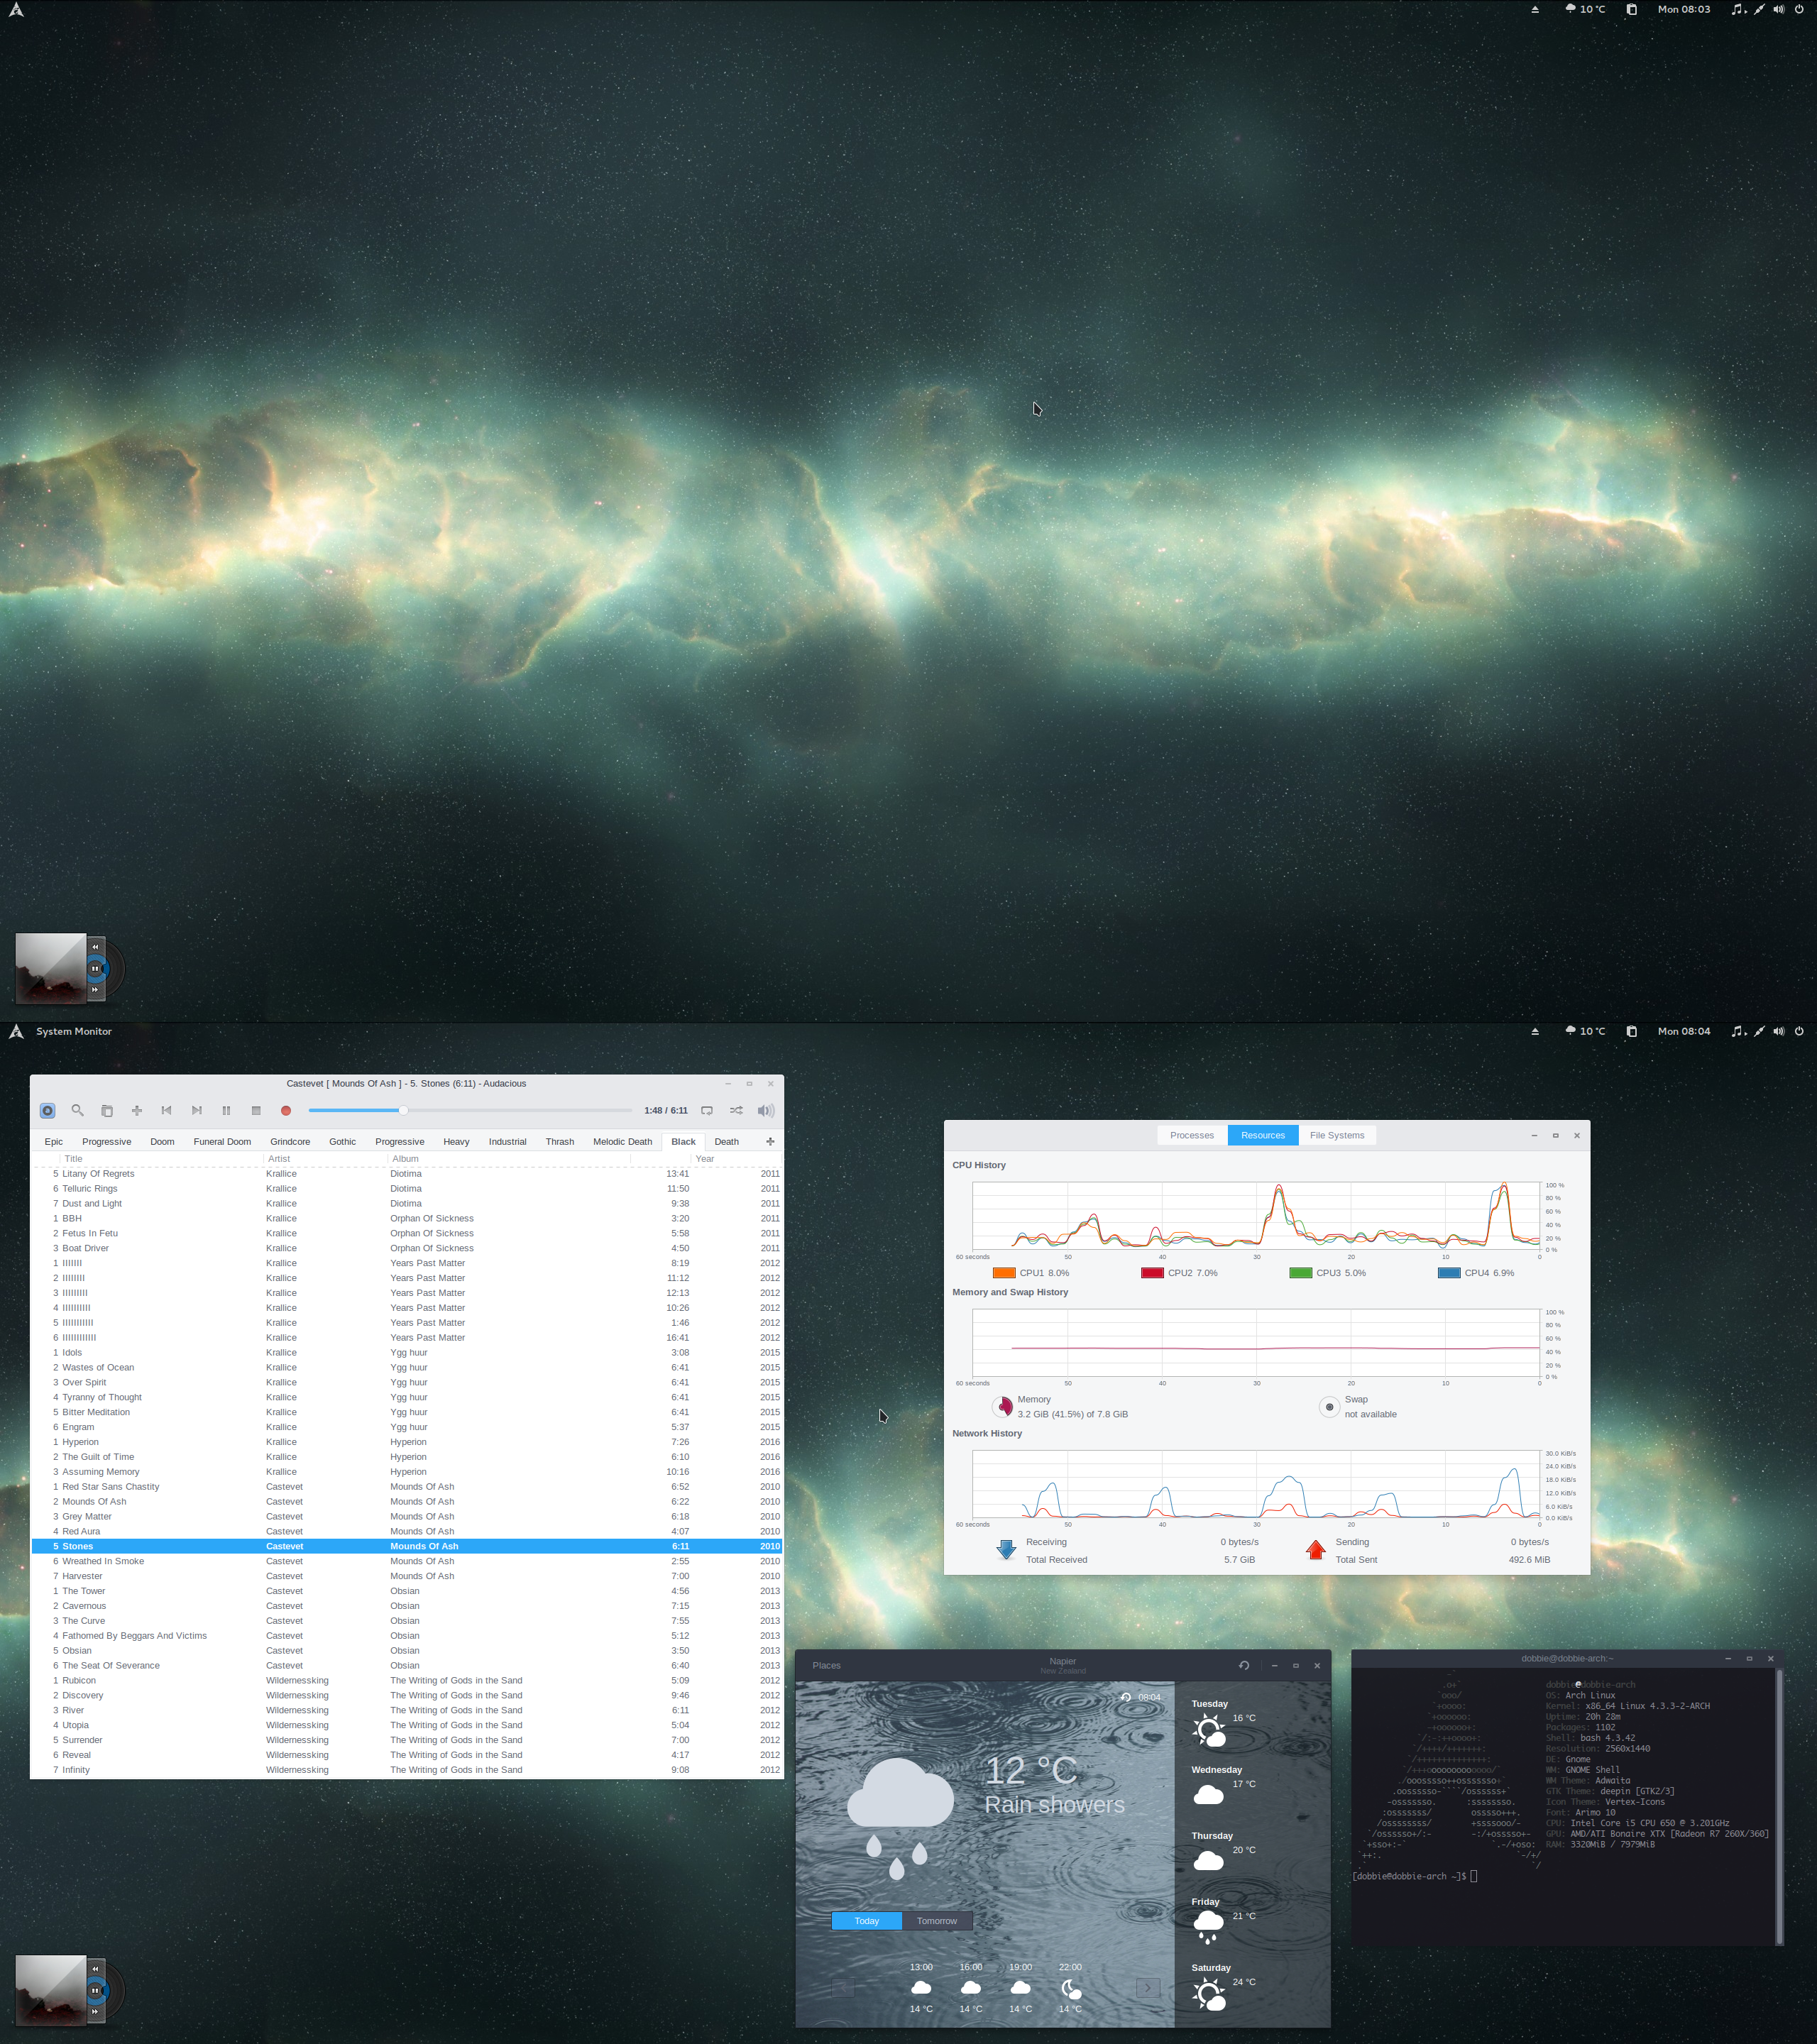Select the track Red Star Sans Chastity
Image resolution: width=1817 pixels, height=2044 pixels.
(x=407, y=1487)
